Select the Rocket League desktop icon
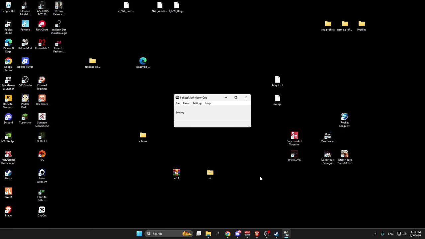Screen dimensions: 425x239 [345, 120]
